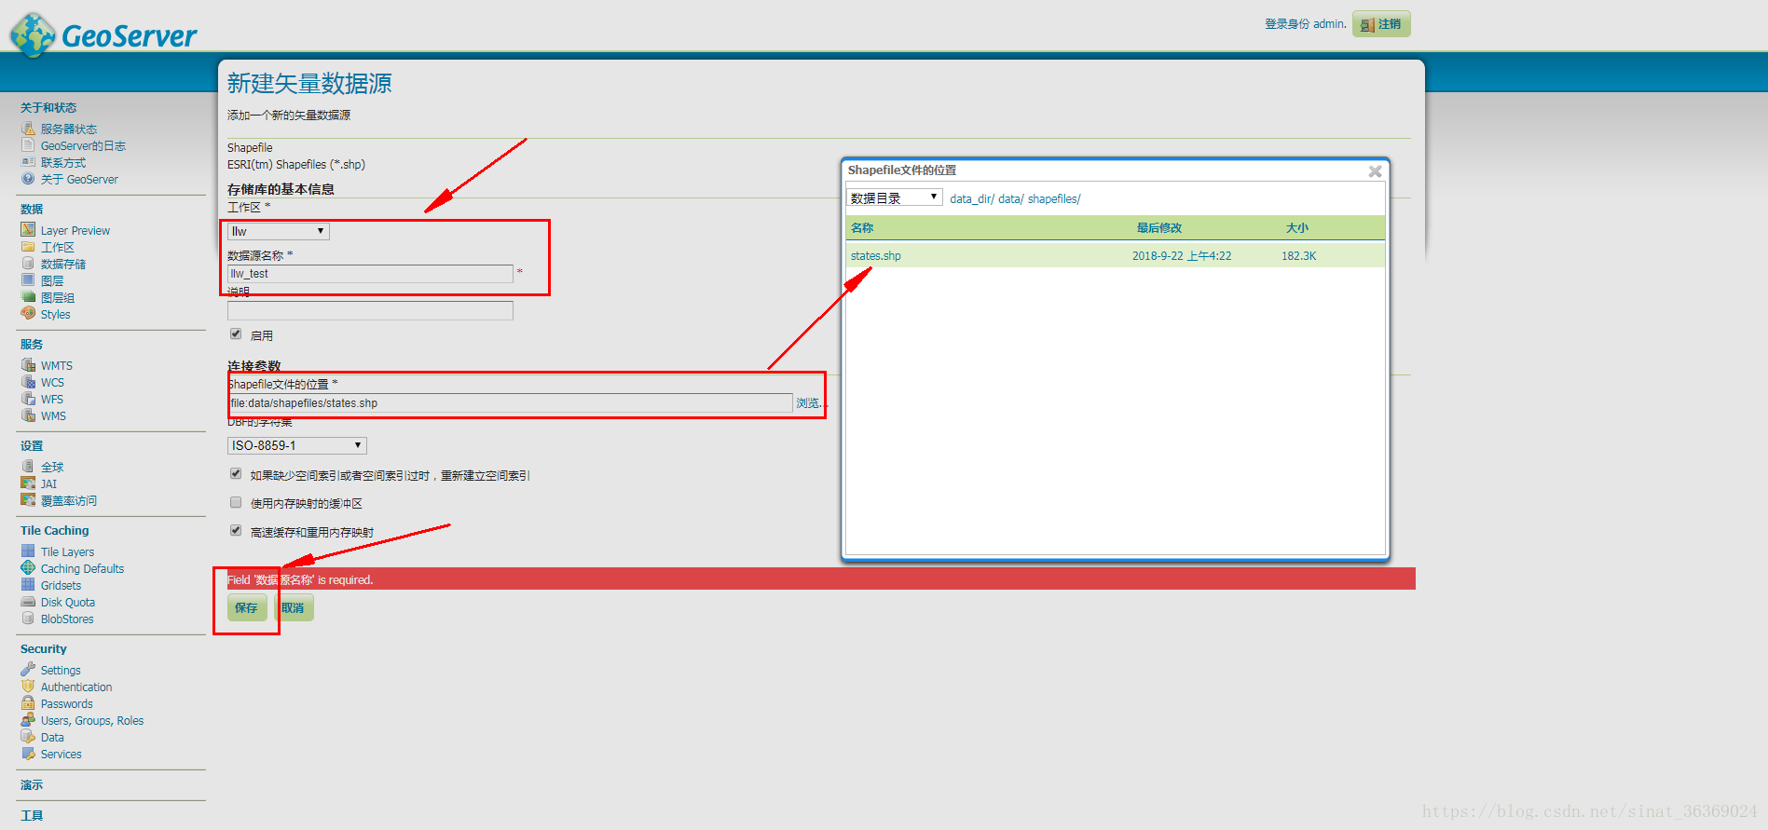The image size is (1768, 830).
Task: Click the contact information icon
Action: click(x=28, y=162)
